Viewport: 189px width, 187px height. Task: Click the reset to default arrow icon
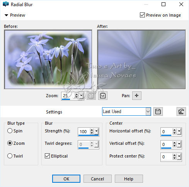point(181,112)
